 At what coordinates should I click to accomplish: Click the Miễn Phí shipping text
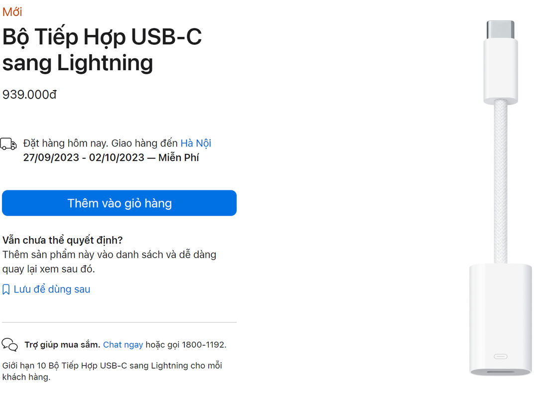(x=178, y=157)
